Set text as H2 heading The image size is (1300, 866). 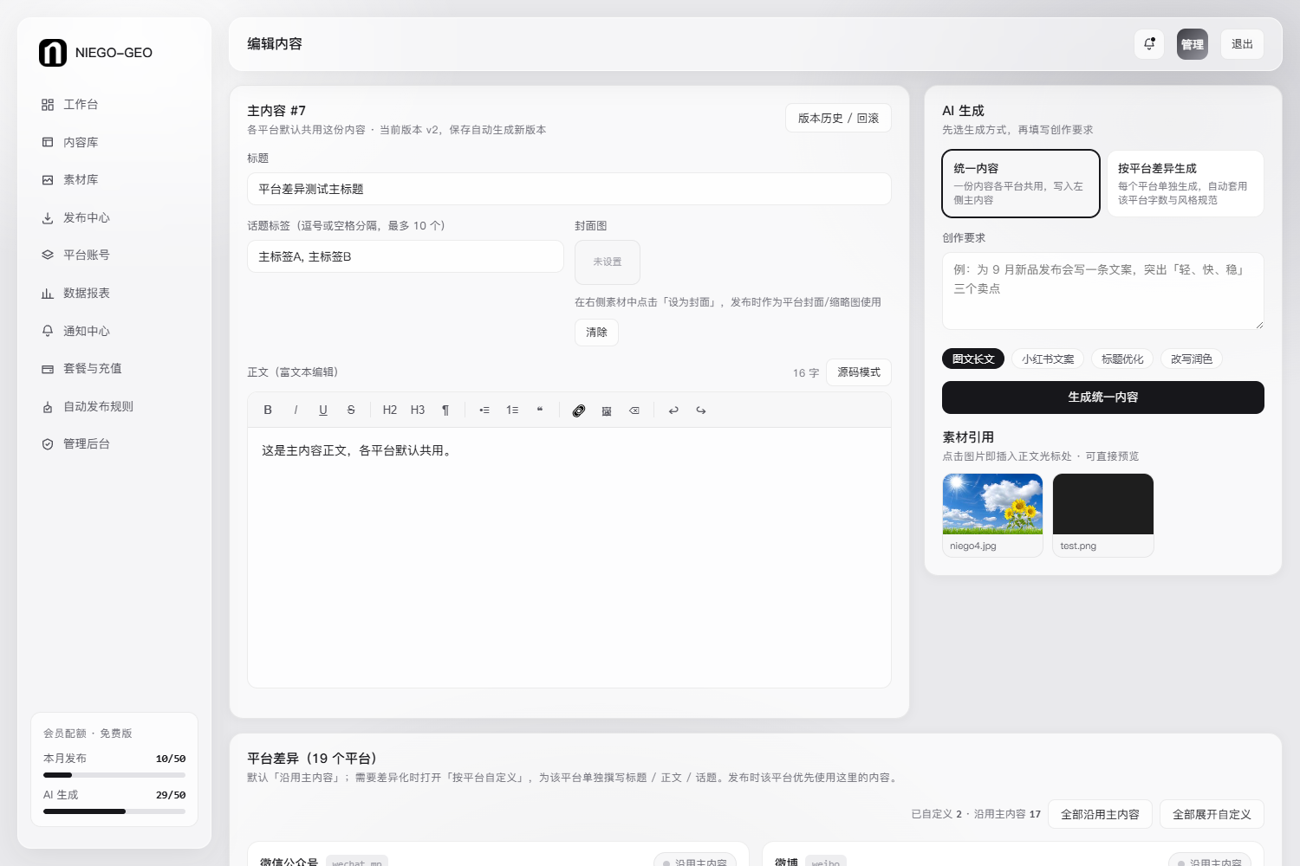(390, 410)
